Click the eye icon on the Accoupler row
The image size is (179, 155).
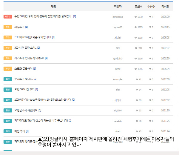click(137, 79)
